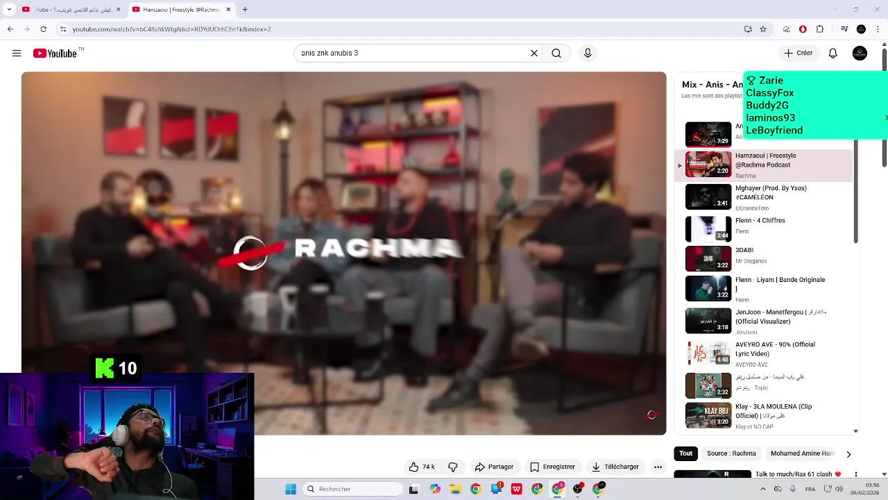Viewport: 888px width, 500px height.
Task: Open more actions three-dot button under video
Action: click(658, 467)
